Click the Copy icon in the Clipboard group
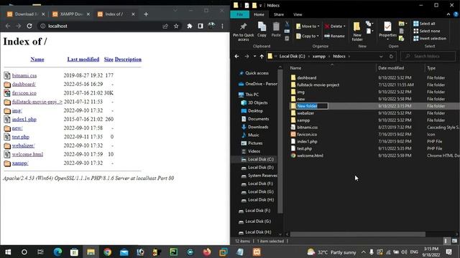The width and height of the screenshot is (460, 258). point(262,29)
